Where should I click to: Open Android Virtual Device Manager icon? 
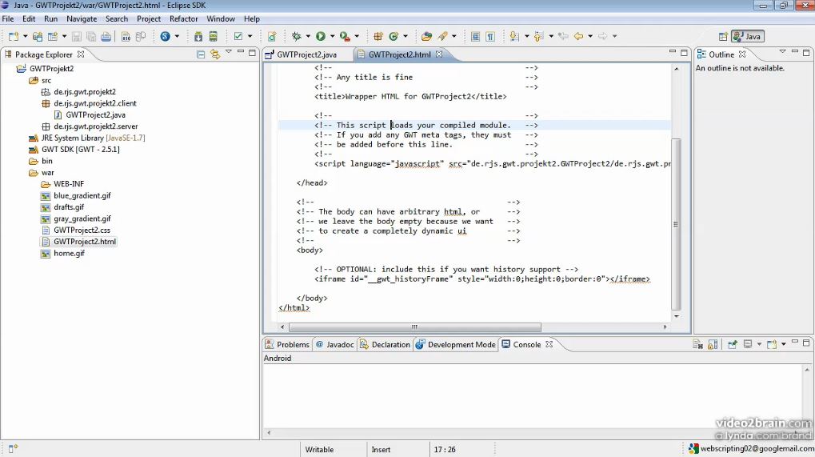[x=213, y=36]
